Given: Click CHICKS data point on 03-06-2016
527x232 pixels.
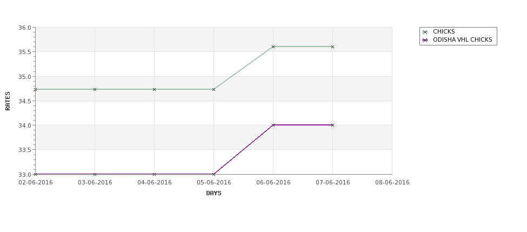Looking at the screenshot, I should coord(95,89).
